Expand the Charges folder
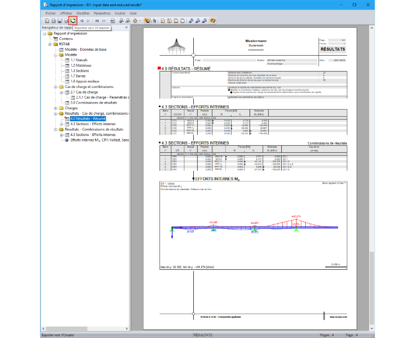The image size is (415, 338). [x=56, y=108]
